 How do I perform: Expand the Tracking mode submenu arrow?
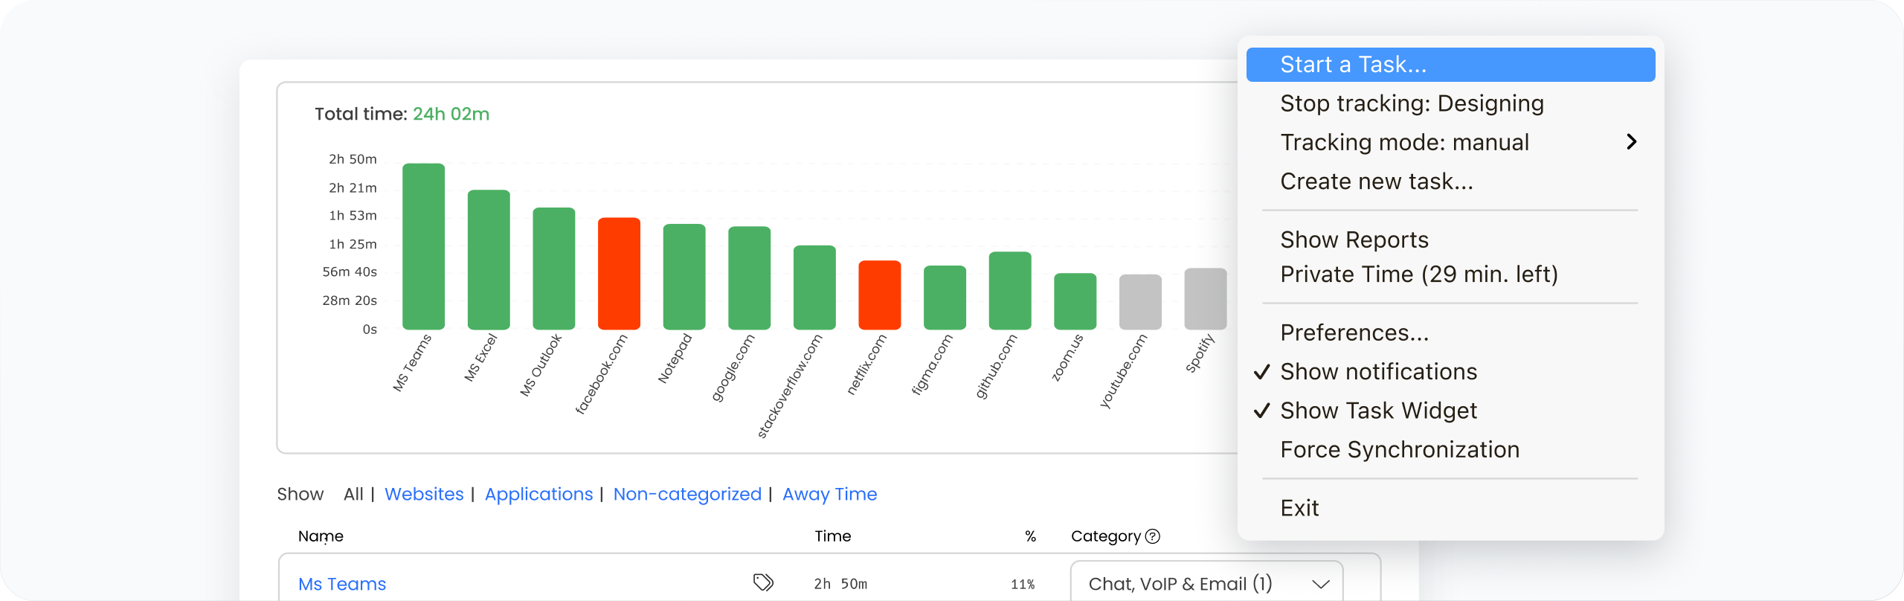pyautogui.click(x=1631, y=142)
